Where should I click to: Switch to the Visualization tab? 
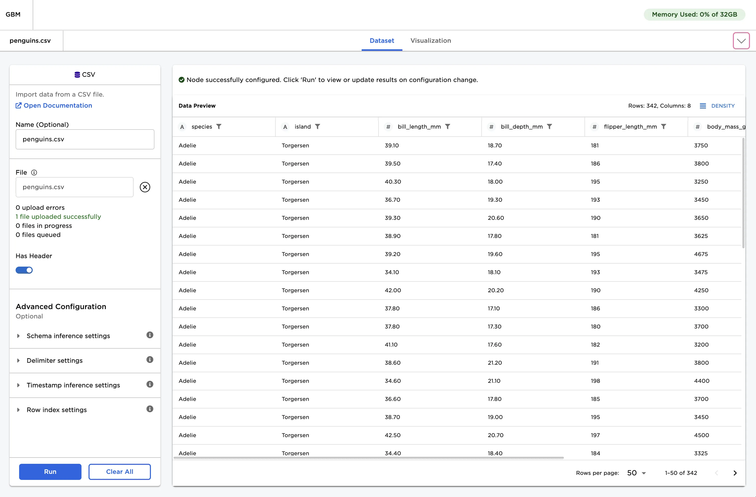430,41
